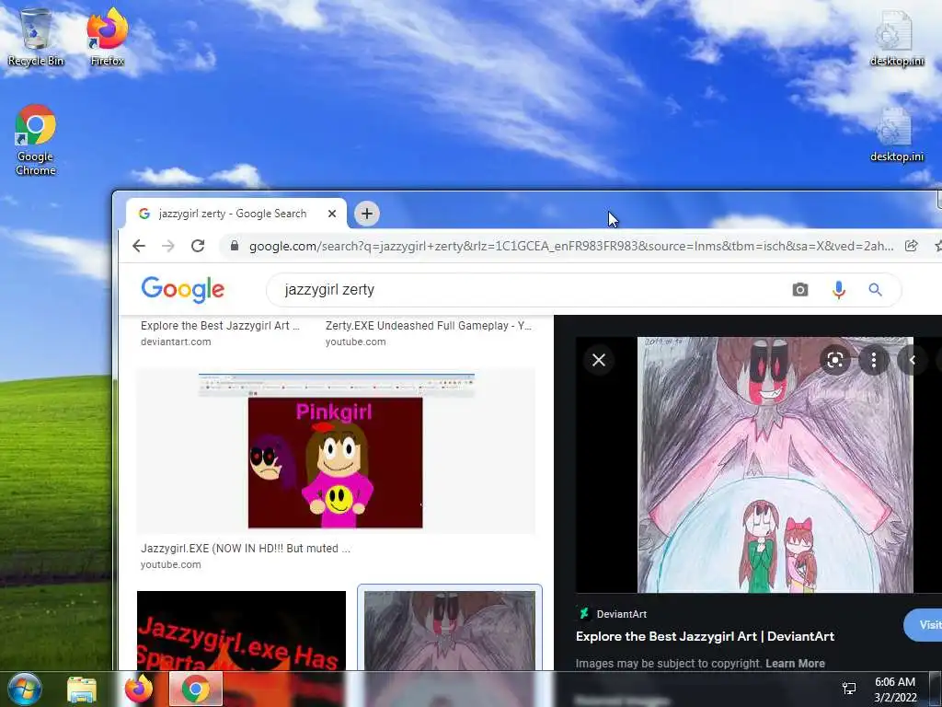942x707 pixels.
Task: Open the Windows Start menu
Action: tap(24, 689)
